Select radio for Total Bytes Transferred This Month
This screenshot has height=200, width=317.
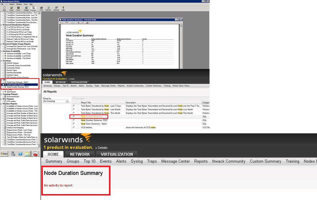74,113
